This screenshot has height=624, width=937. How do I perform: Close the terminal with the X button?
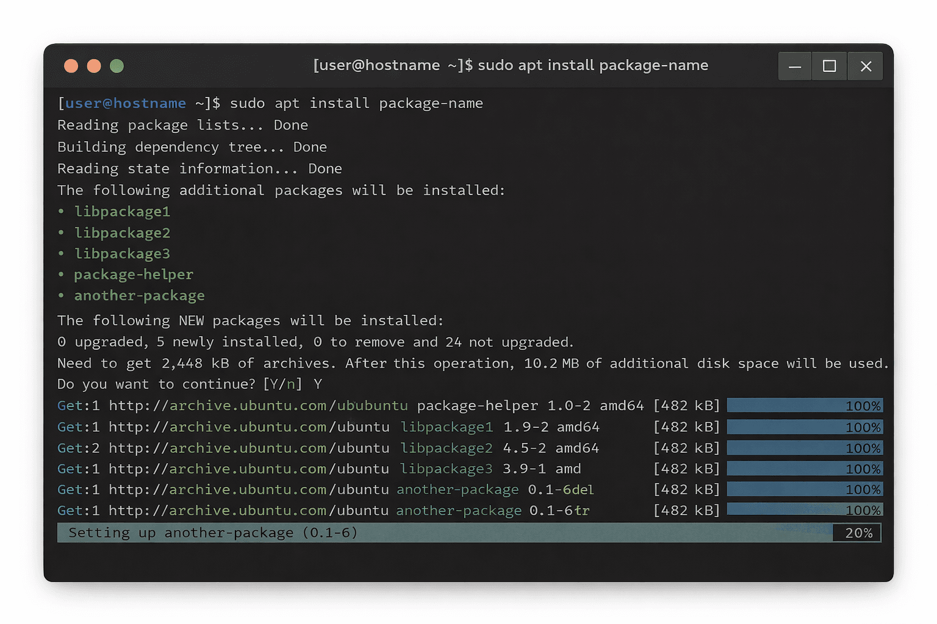point(866,66)
